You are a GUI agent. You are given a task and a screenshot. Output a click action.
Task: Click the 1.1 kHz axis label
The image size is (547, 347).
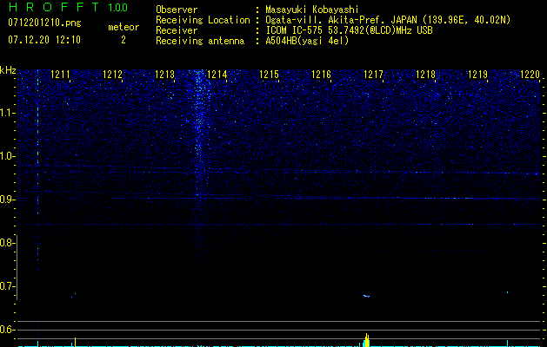coord(7,113)
